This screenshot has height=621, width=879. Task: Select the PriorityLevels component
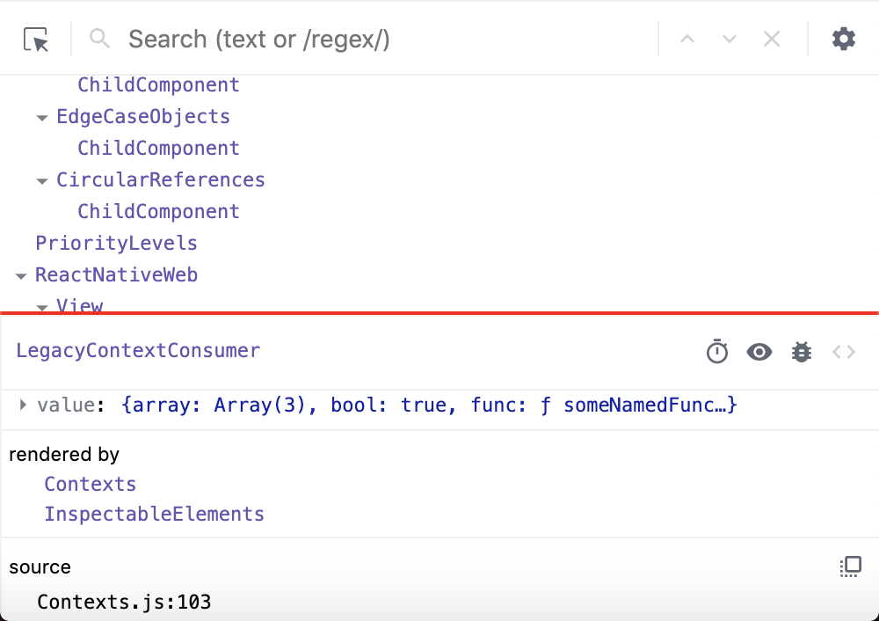click(116, 243)
